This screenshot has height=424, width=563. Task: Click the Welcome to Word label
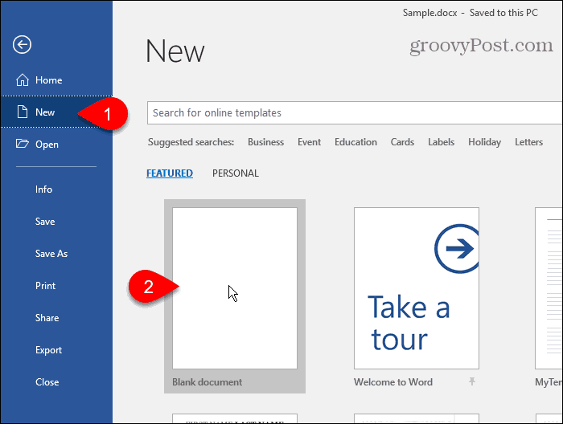coord(393,382)
